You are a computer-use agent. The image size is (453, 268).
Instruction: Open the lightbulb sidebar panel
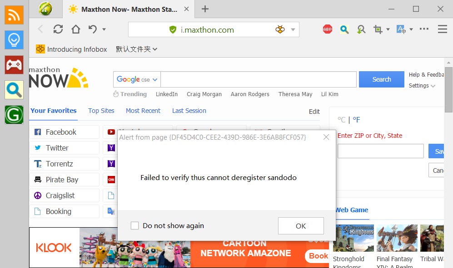point(14,40)
